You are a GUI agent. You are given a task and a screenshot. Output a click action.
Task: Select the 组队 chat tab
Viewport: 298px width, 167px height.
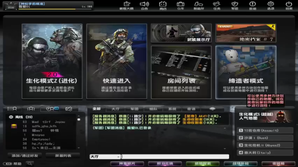coord(153,109)
